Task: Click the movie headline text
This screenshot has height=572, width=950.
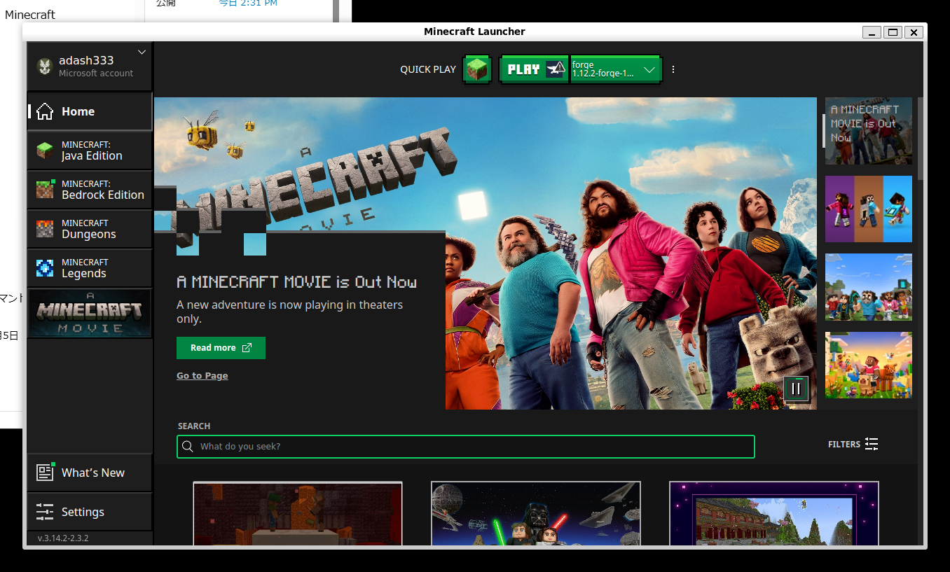Action: pyautogui.click(x=297, y=282)
